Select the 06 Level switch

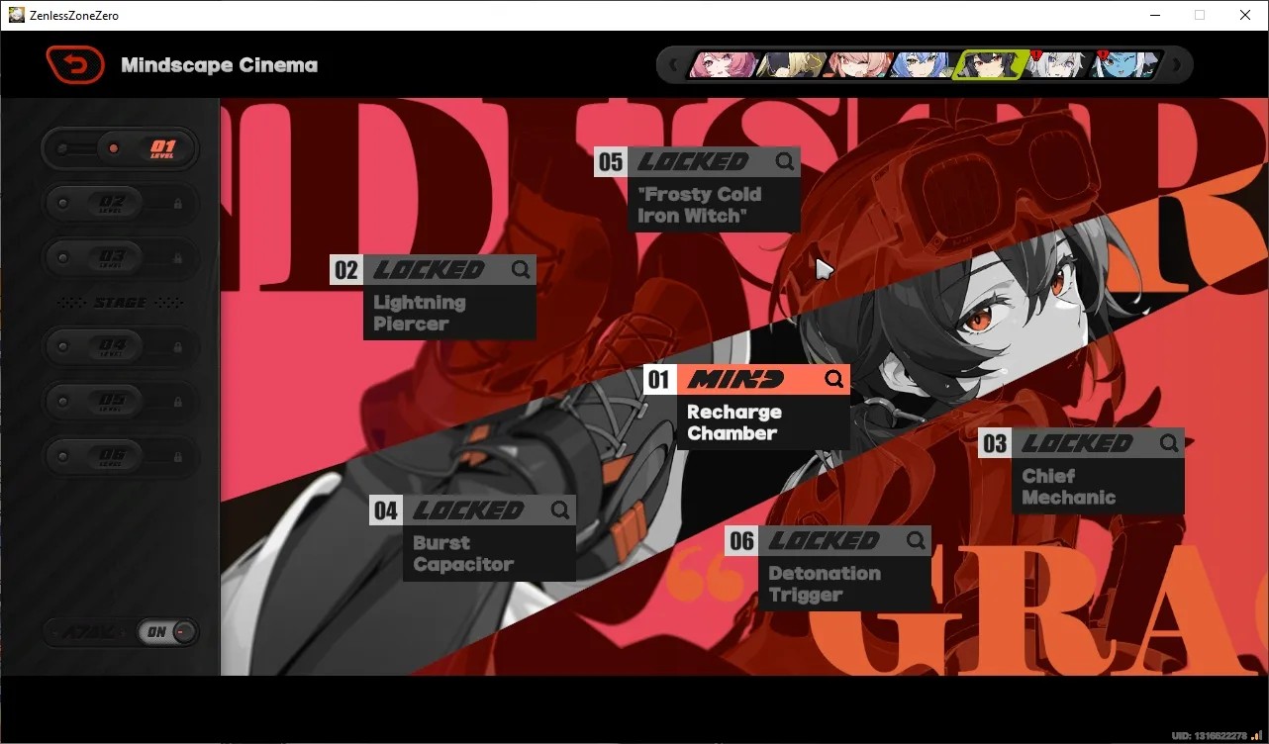pos(120,457)
